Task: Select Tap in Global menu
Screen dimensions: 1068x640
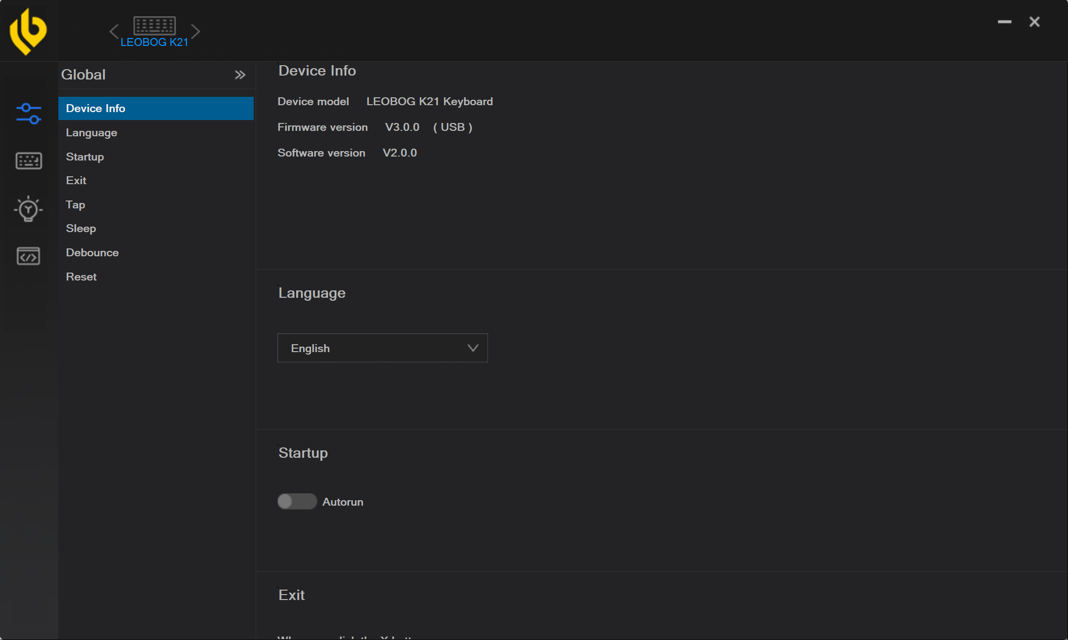Action: (x=156, y=204)
